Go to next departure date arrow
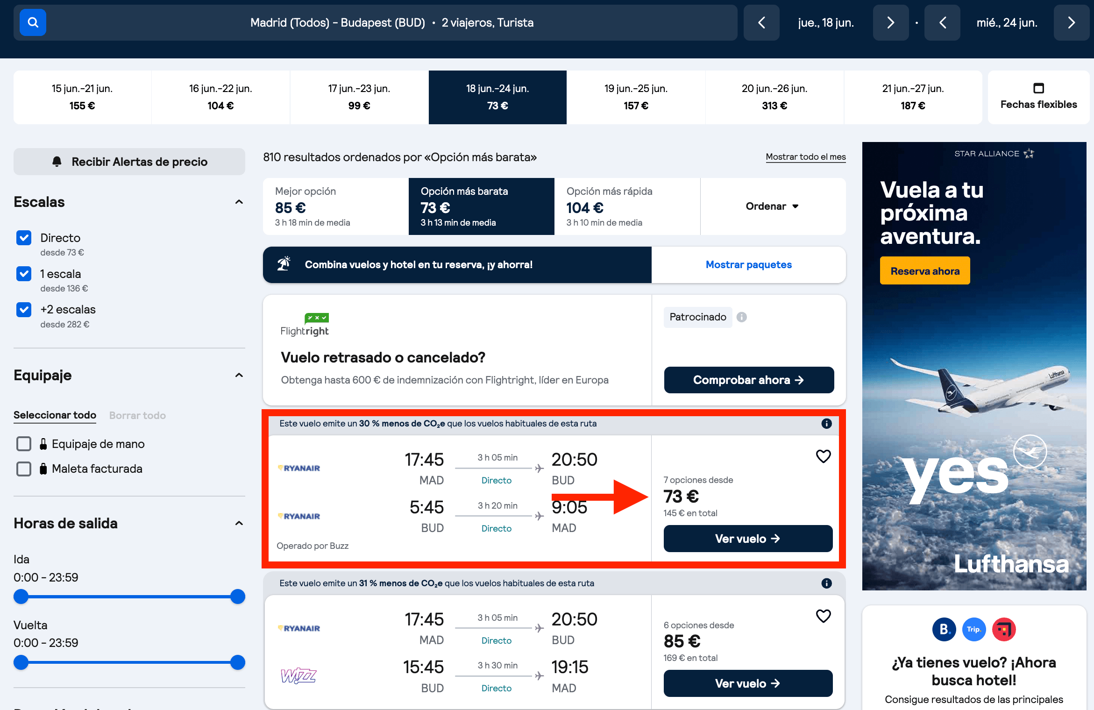Viewport: 1094px width, 710px height. [891, 22]
